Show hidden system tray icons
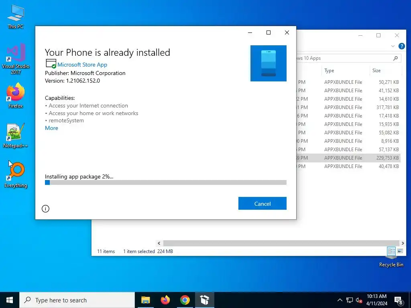 click(x=340, y=300)
